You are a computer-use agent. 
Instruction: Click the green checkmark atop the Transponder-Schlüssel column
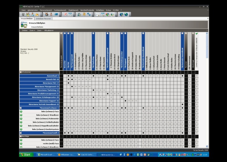point(197,33)
